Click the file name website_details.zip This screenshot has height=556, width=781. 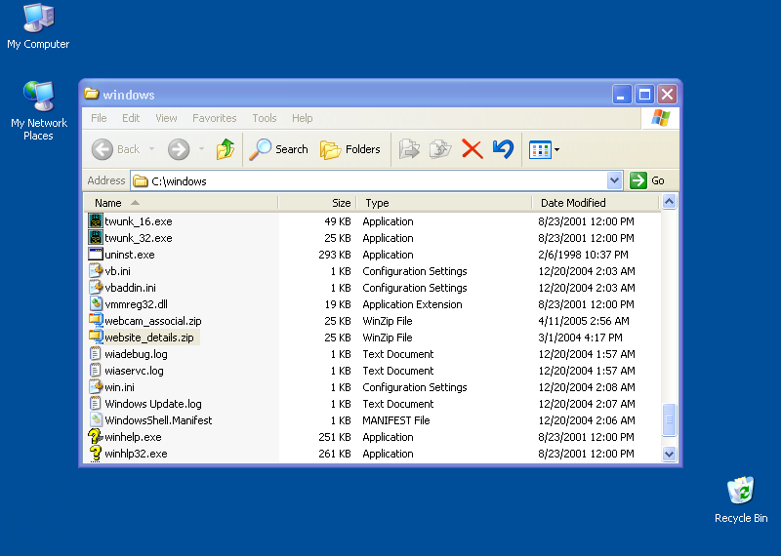(x=149, y=338)
